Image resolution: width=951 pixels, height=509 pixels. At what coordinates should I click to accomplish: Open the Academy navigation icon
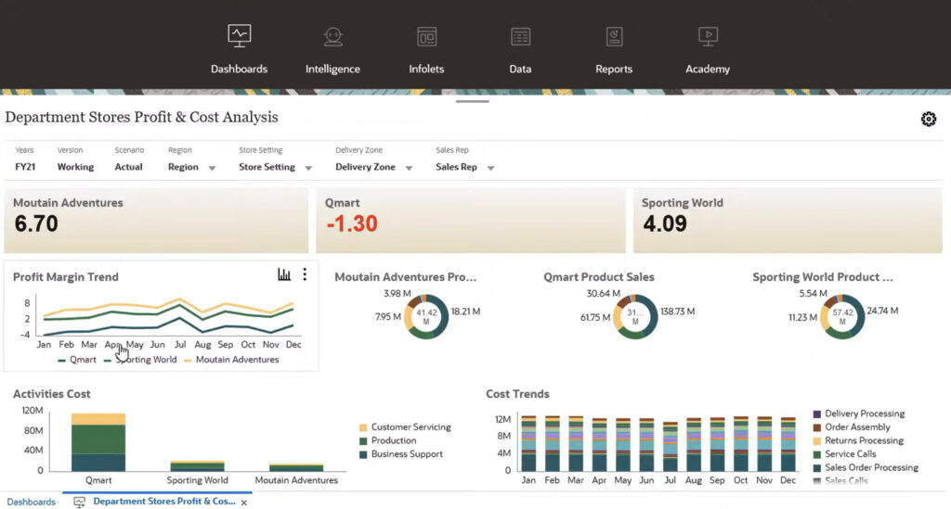(708, 37)
